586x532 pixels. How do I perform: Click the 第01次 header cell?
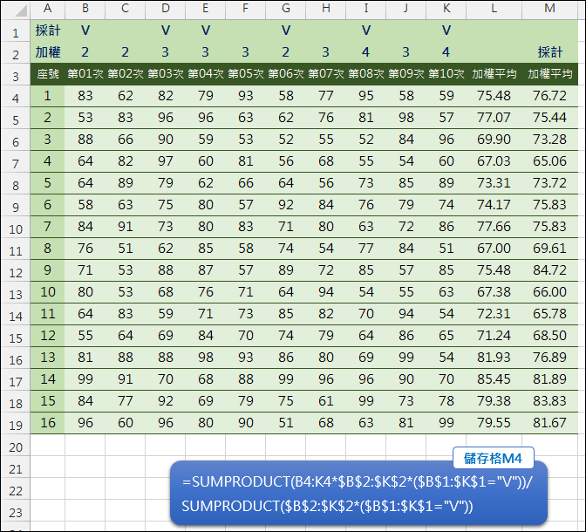coord(85,74)
